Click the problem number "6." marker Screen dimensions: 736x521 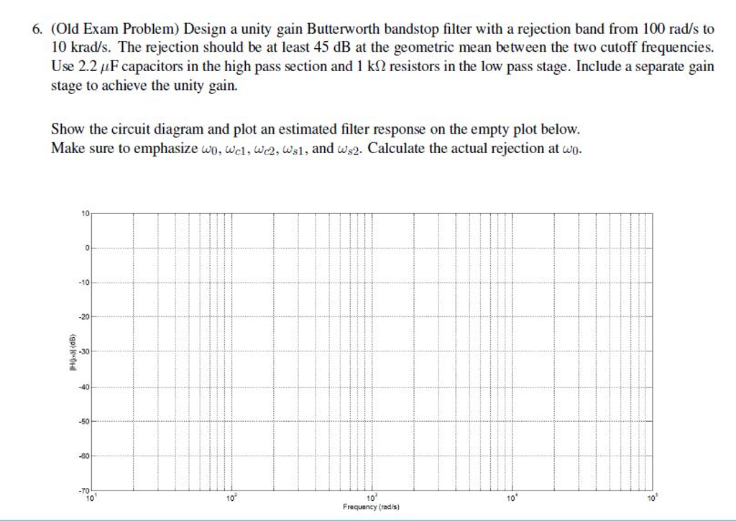pos(32,29)
